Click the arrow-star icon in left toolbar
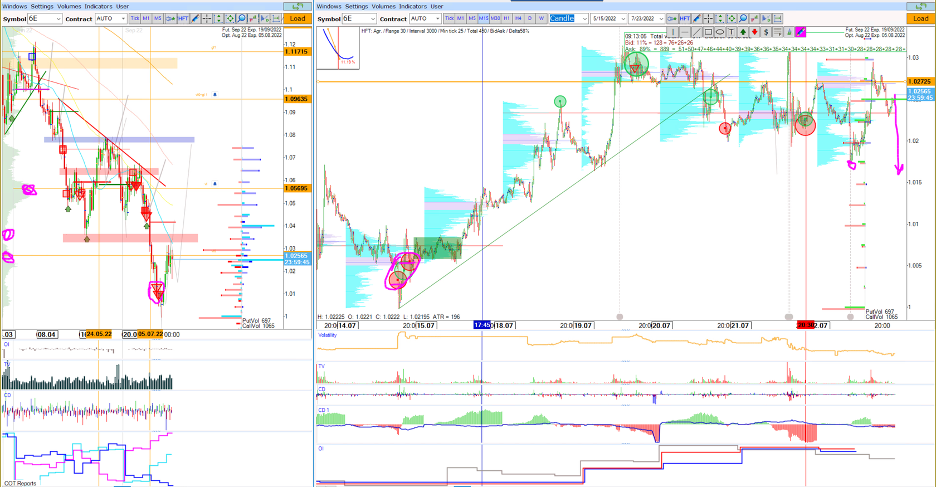This screenshot has height=487, width=936. 170,18
